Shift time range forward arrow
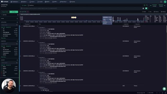This screenshot has height=94, width=167. click(x=165, y=5)
